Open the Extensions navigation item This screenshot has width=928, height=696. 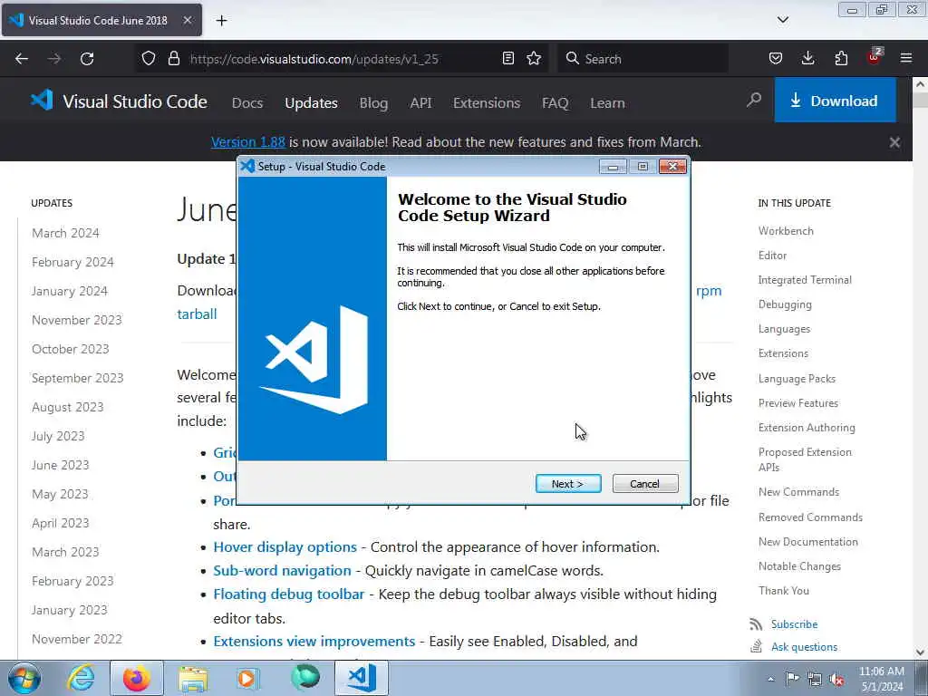487,103
